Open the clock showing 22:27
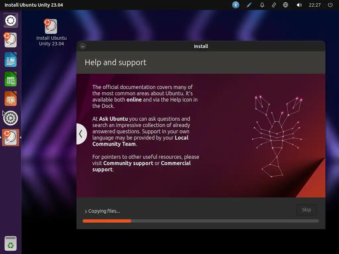Viewport: 339px width, 254px height. coord(315,5)
